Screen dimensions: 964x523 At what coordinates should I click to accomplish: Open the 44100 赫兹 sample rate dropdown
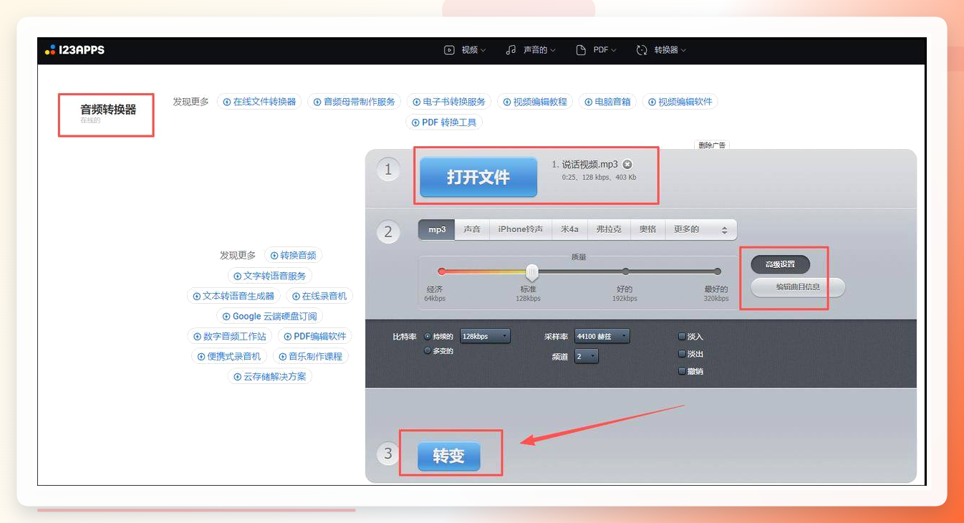(602, 336)
